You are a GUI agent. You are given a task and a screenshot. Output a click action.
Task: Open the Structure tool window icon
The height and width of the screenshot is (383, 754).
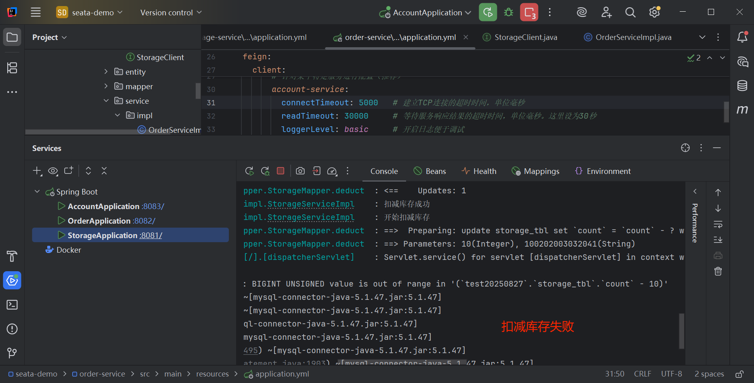point(12,67)
